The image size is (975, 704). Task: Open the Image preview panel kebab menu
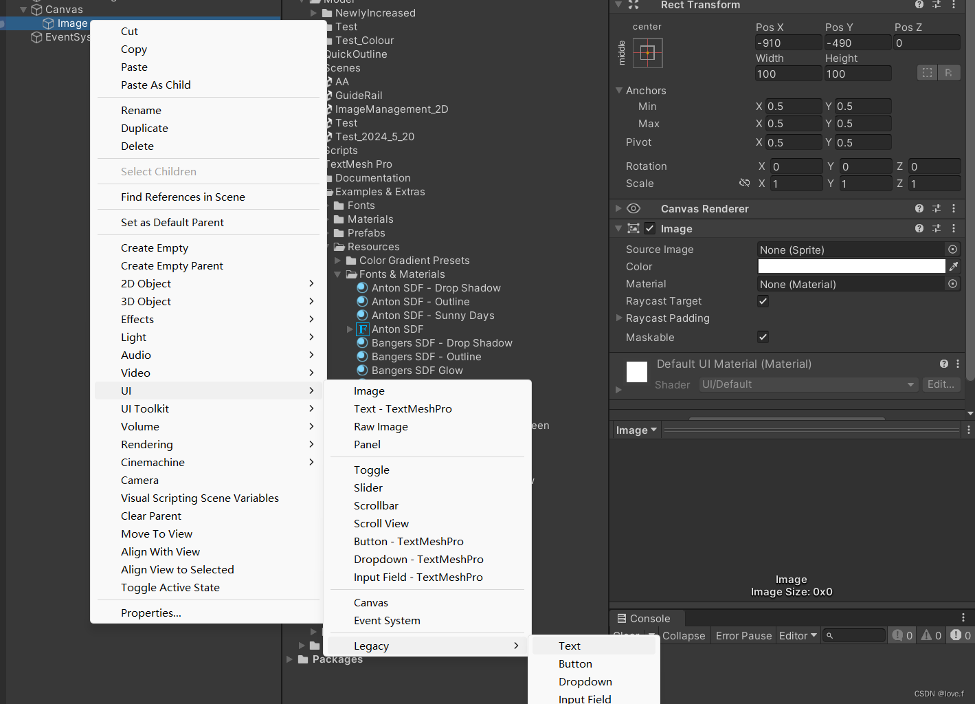[969, 430]
